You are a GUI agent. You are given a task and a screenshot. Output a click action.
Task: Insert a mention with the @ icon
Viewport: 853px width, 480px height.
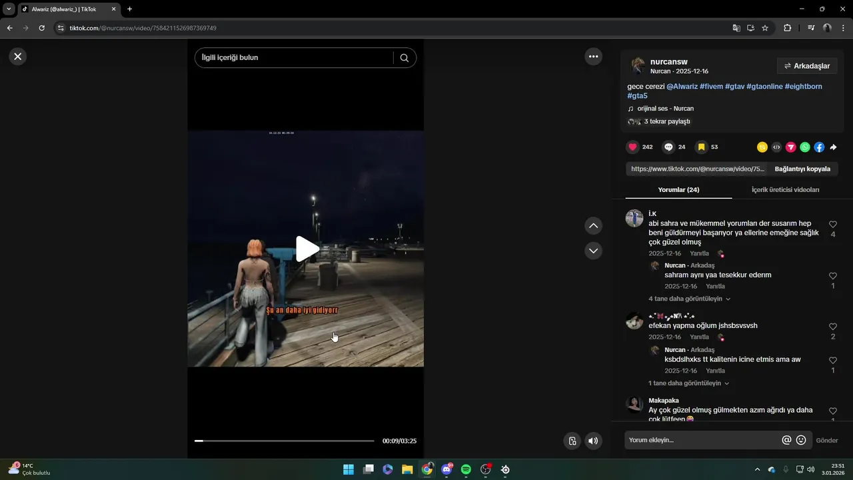tap(786, 440)
